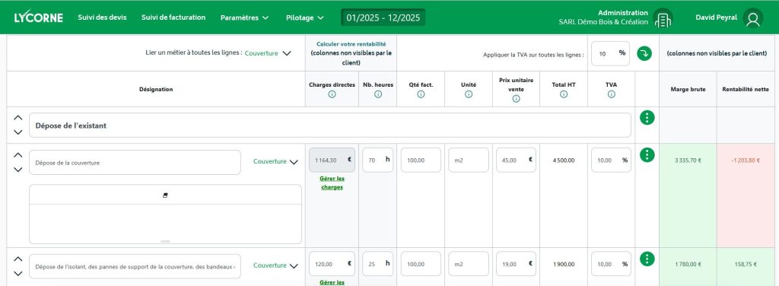779x286 pixels.
Task: Click the 01/2025 - 12/2025 period selector
Action: click(383, 18)
